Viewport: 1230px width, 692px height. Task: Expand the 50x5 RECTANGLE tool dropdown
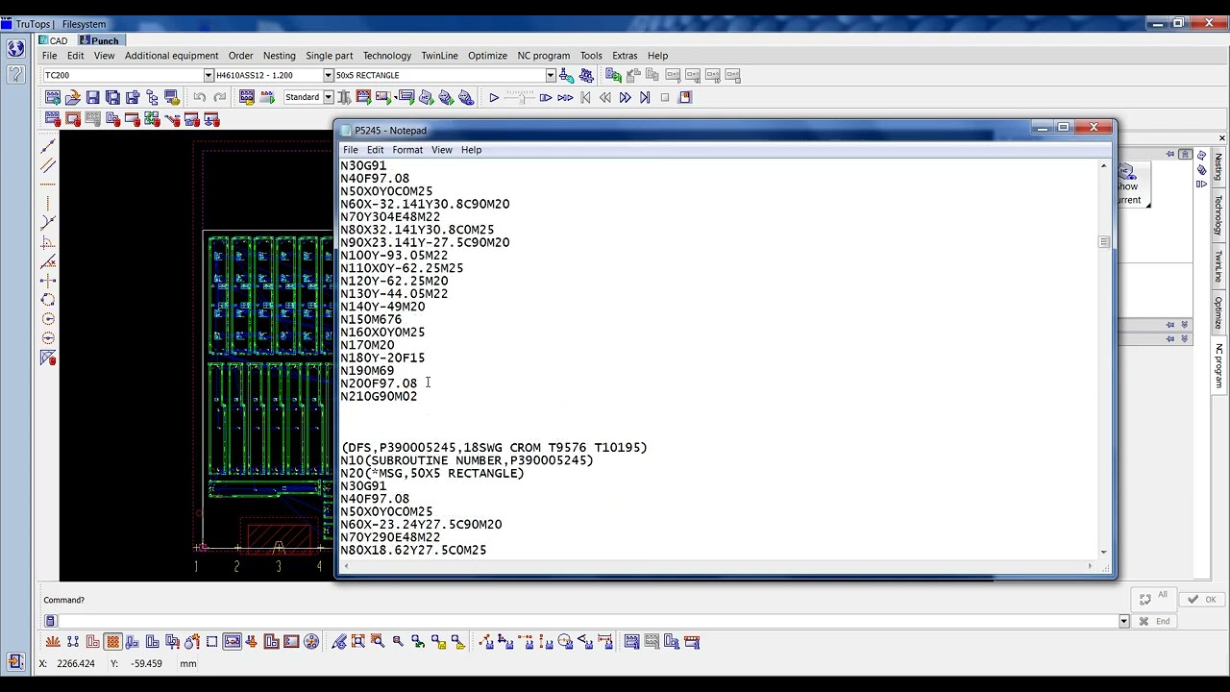[551, 75]
